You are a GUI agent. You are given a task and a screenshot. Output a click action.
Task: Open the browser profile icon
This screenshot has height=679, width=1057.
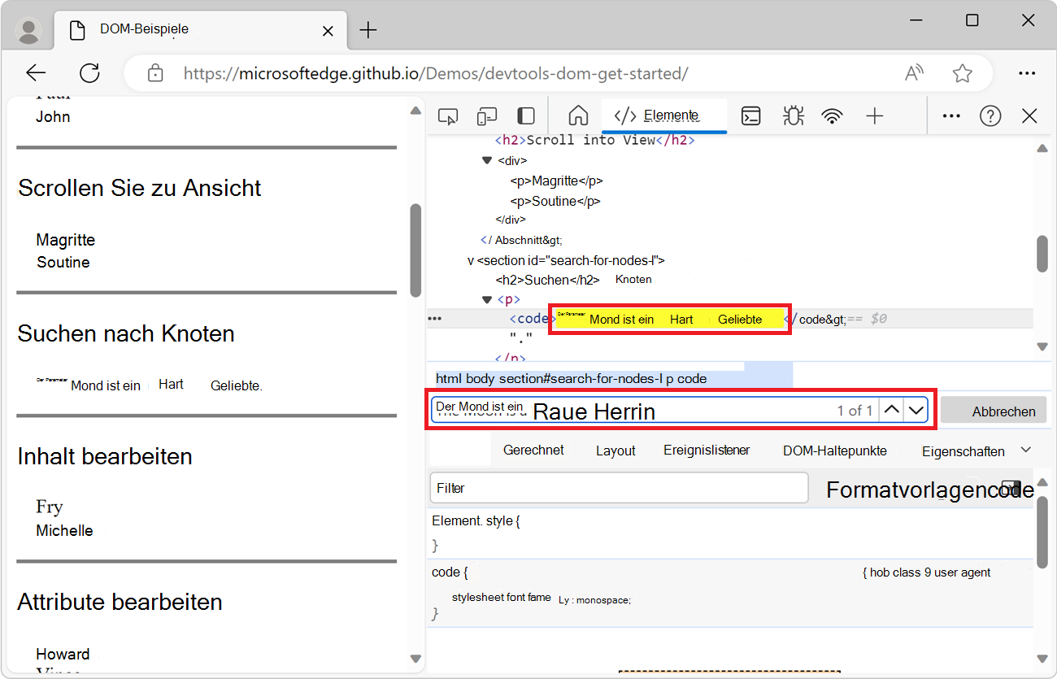29,31
